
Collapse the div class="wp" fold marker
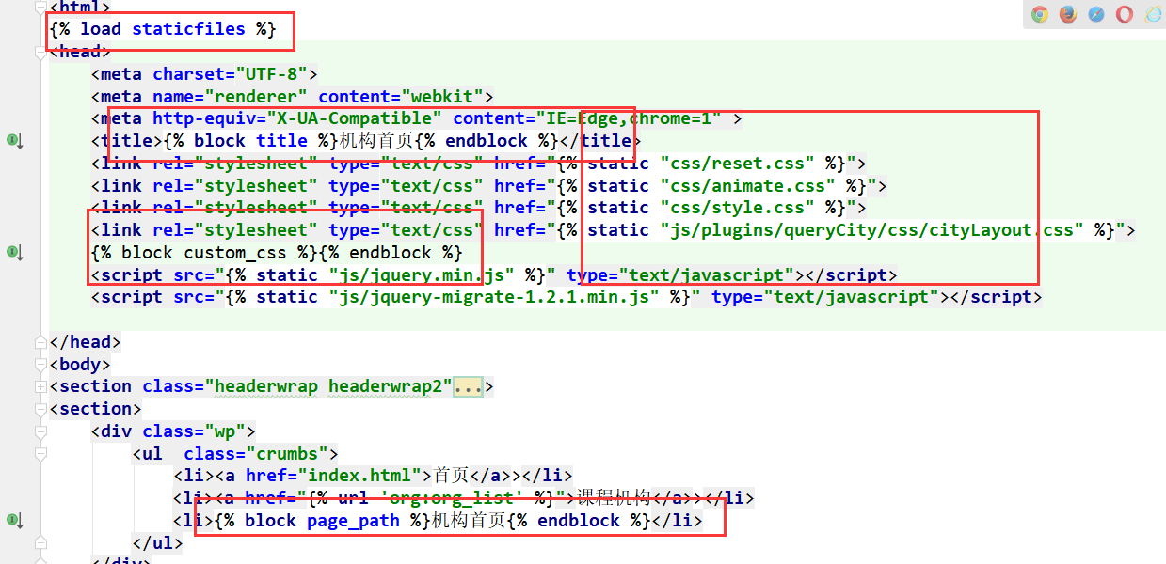(x=40, y=431)
